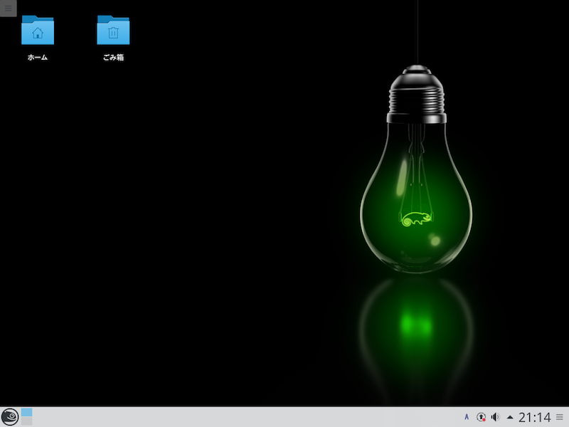This screenshot has width=569, height=427.
Task: Open the audio volume speaker tray icon
Action: point(495,417)
